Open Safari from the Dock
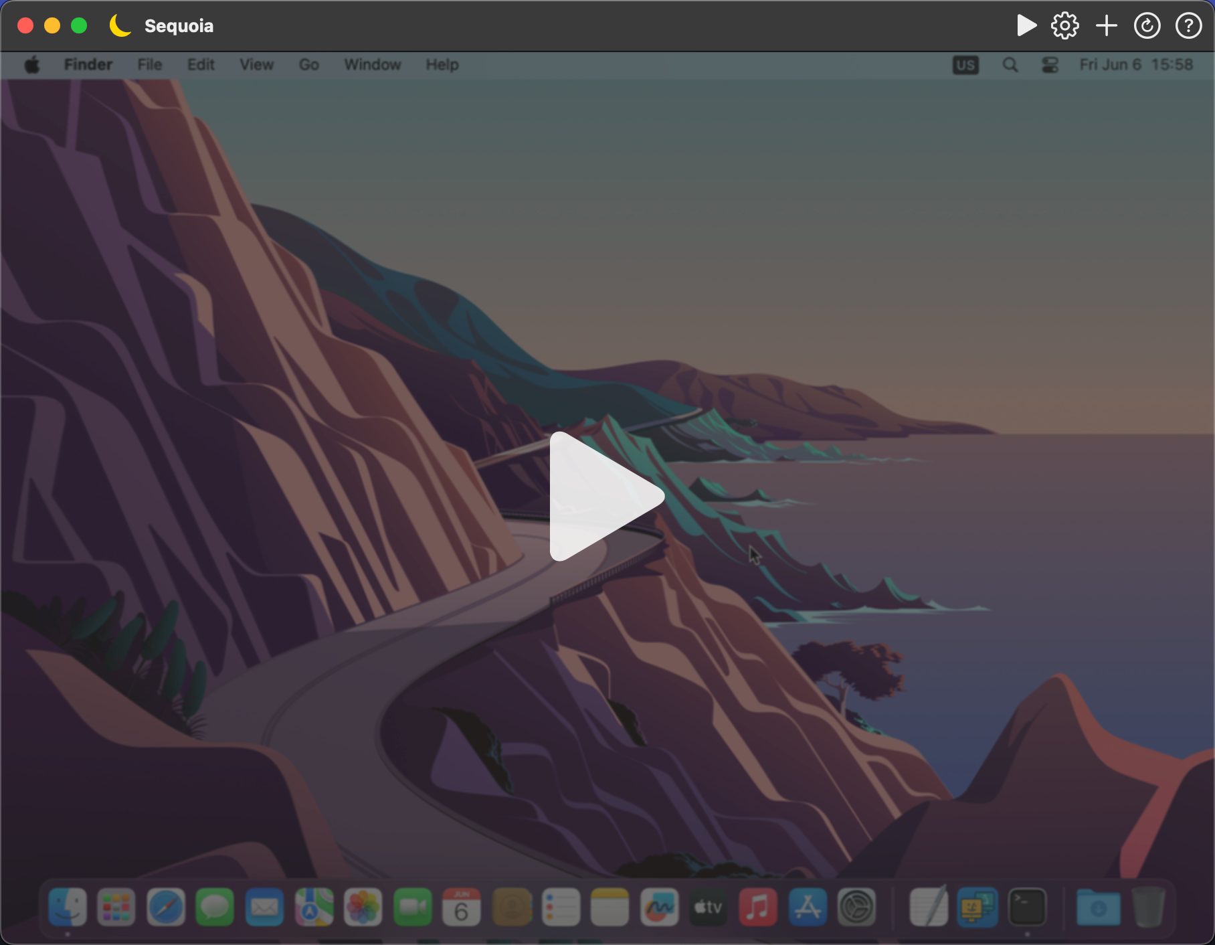Screen dimensions: 1215x945 point(166,908)
